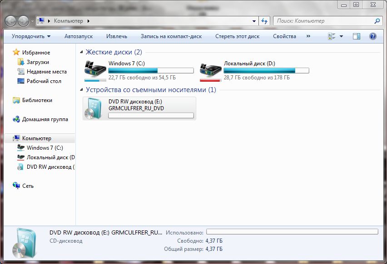Click Стереть этот диск
Screen dimensions: 387x264
coord(237,36)
